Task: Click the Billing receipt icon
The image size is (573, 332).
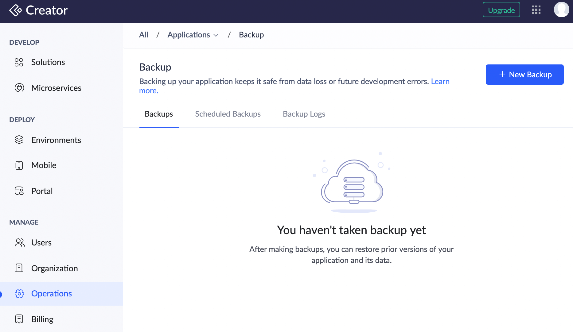Action: [x=19, y=319]
